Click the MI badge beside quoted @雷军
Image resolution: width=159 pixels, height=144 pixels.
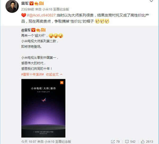tap(43, 30)
